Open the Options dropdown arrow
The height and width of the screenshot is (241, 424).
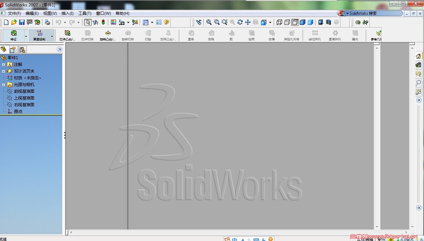pyautogui.click(x=152, y=23)
